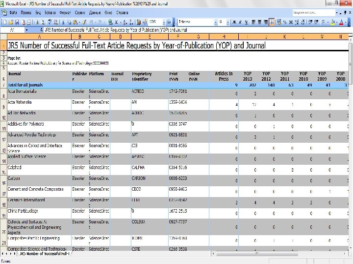Image resolution: width=353 pixels, height=264 pixels.
Task: Select row 9 header
Action: pos(3,105)
